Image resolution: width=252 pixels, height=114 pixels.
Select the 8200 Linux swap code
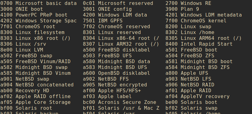(188, 27)
